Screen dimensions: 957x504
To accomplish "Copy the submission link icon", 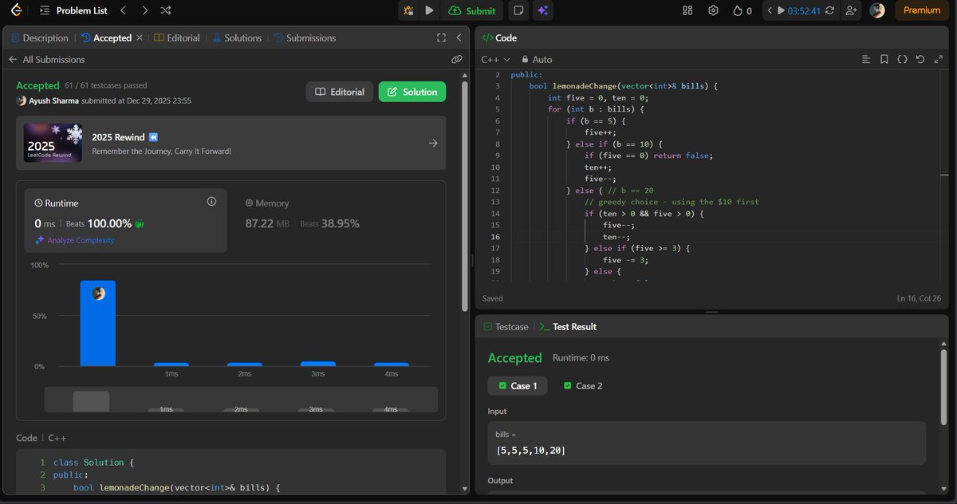I will pos(456,60).
